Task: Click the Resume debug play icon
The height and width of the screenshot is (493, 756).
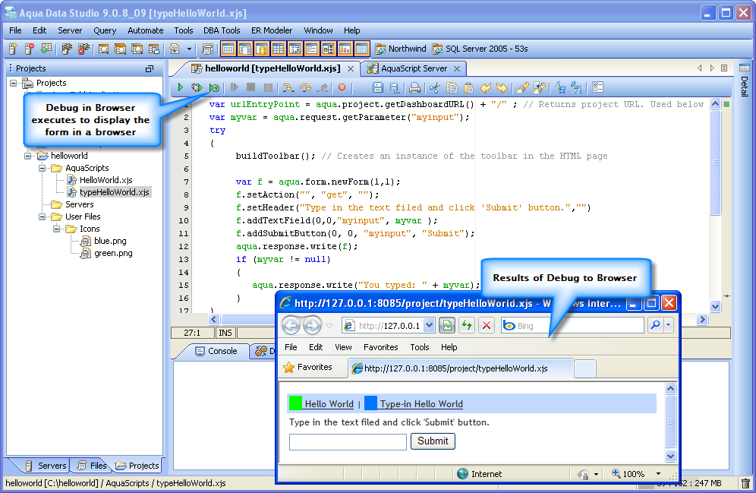Action: tap(235, 87)
